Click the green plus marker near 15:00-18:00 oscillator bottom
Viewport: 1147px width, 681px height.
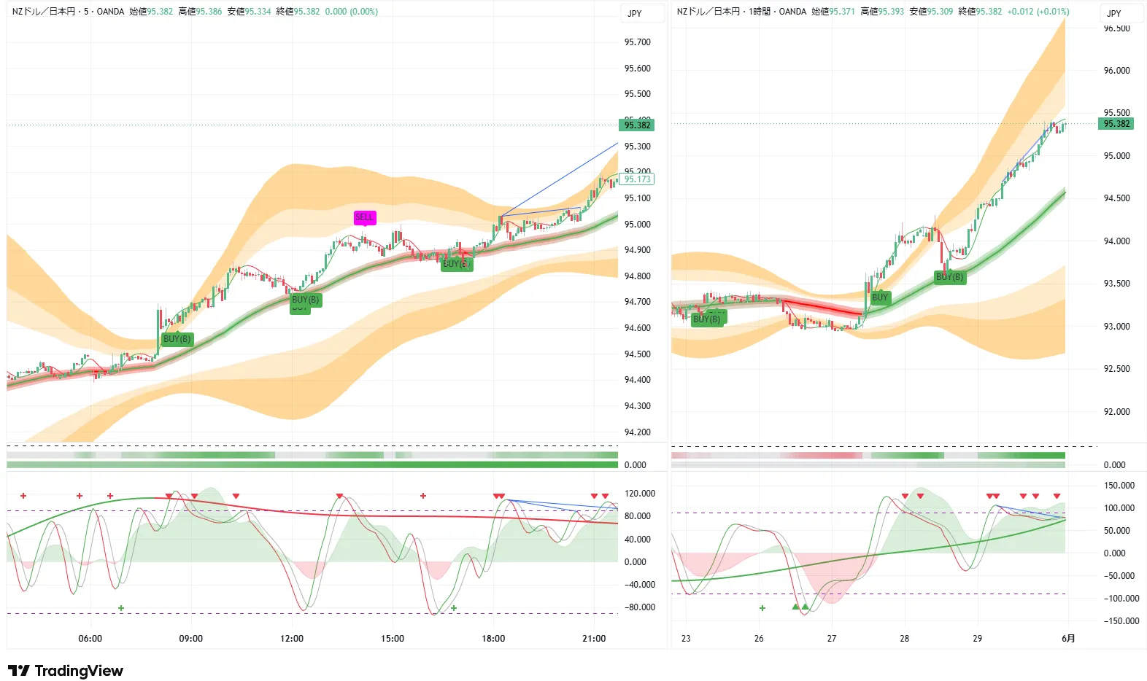point(454,608)
